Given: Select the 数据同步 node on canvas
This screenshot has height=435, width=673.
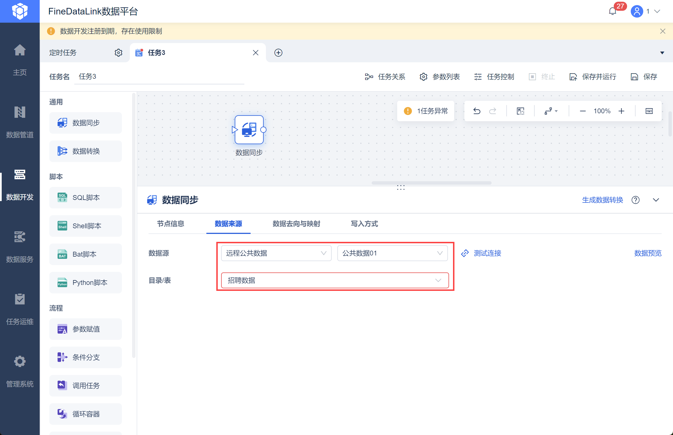Looking at the screenshot, I should (249, 130).
